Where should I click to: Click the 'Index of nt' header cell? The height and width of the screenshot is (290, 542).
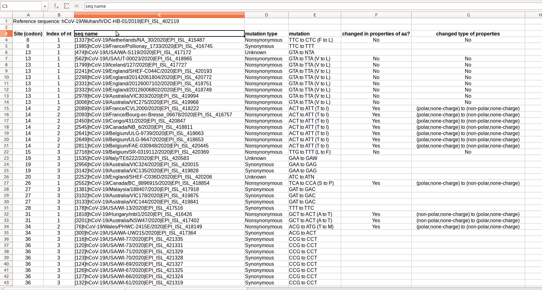(x=59, y=34)
